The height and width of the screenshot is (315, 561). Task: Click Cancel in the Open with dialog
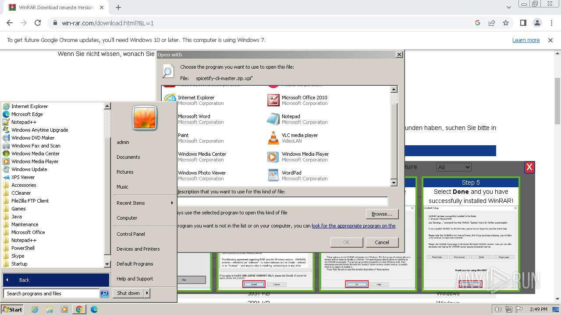point(382,242)
